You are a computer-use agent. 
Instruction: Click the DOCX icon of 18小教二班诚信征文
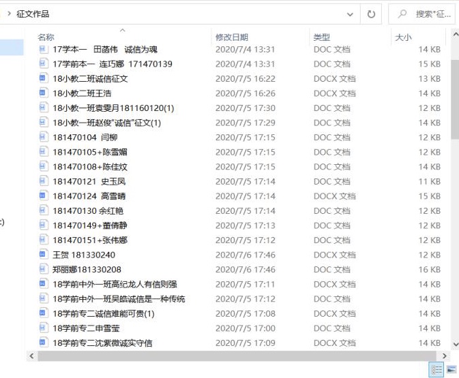pos(44,78)
